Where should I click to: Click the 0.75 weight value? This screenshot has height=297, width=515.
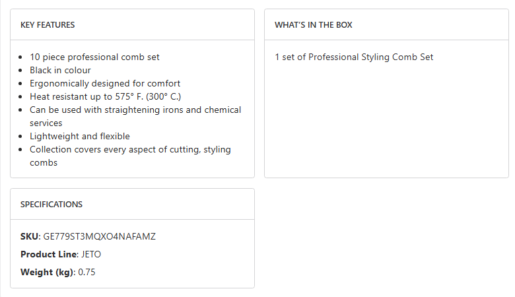(87, 272)
